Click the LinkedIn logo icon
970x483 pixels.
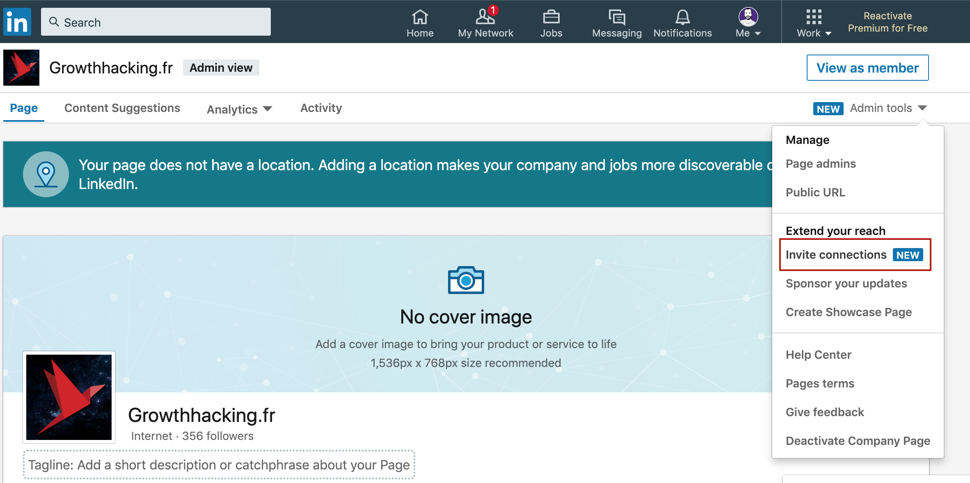pos(17,22)
